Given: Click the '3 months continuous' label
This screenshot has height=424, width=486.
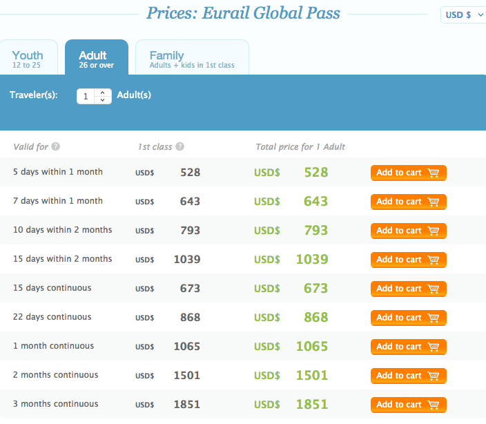Looking at the screenshot, I should click(55, 403).
